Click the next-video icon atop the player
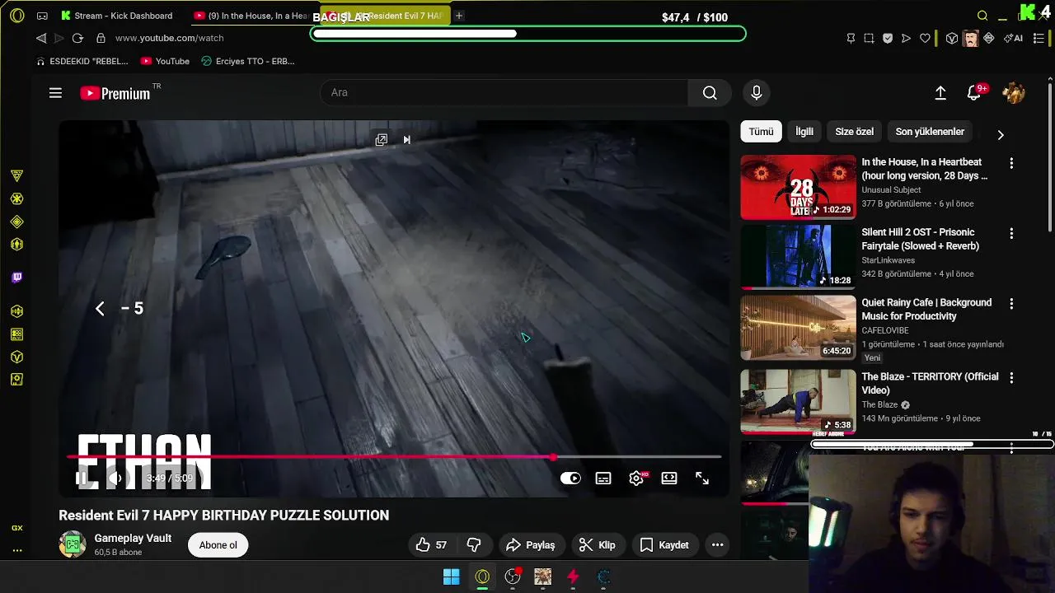 click(x=406, y=140)
